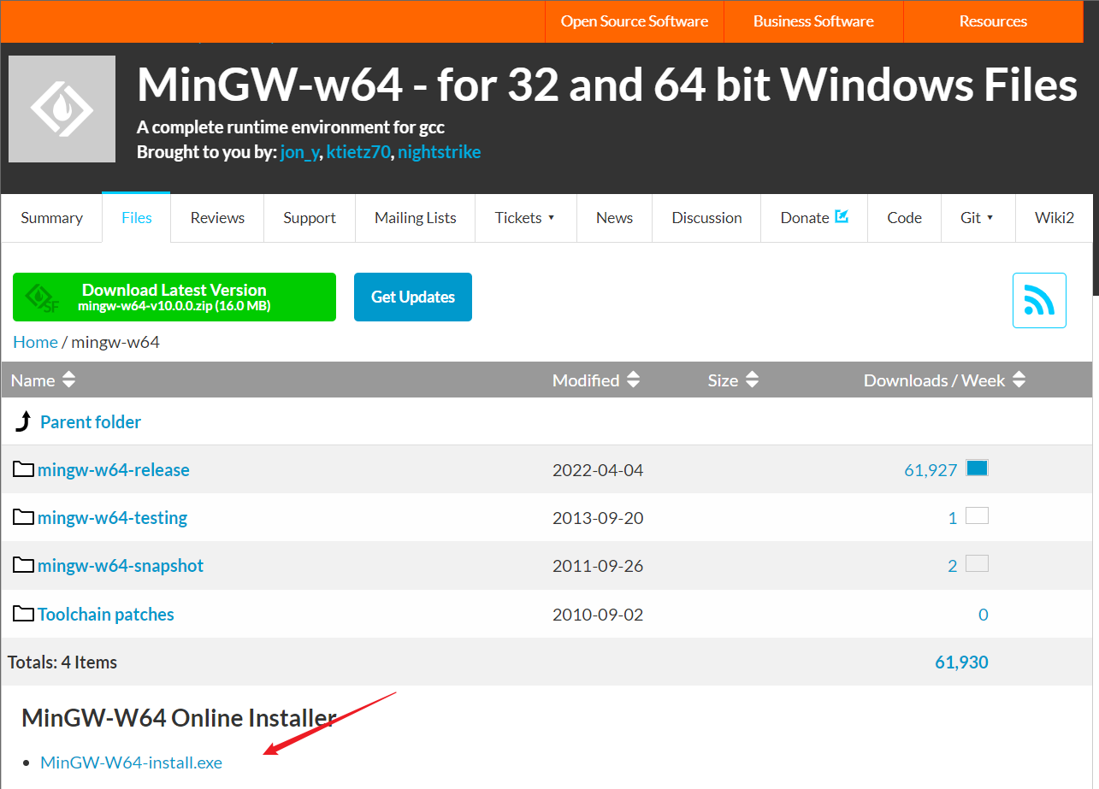Click the testing folder downloads count 1
The width and height of the screenshot is (1099, 789).
click(x=953, y=518)
